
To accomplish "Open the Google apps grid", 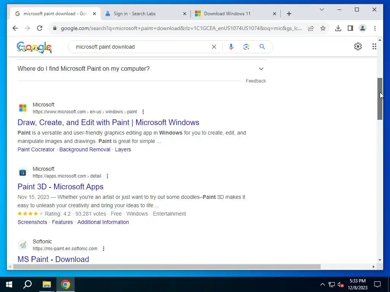I will 374,46.
